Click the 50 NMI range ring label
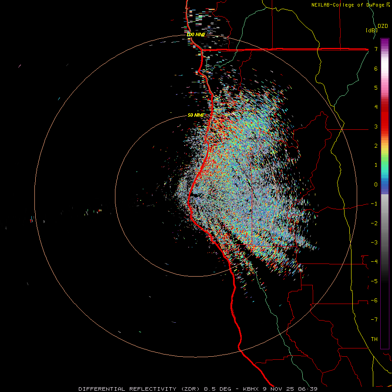The image size is (392, 392). 196,115
